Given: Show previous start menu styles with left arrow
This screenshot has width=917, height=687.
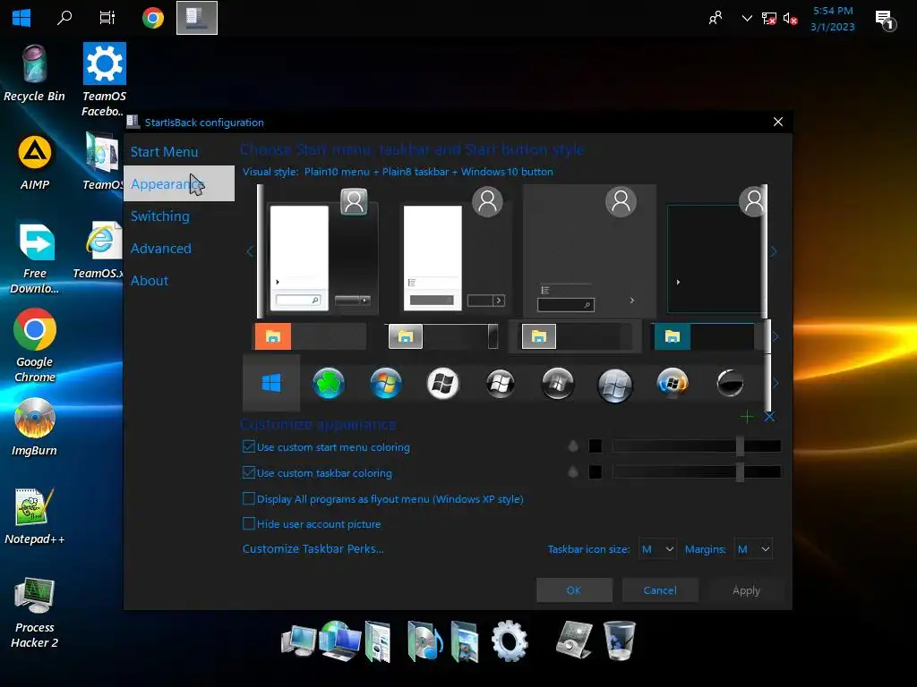Looking at the screenshot, I should click(x=250, y=251).
